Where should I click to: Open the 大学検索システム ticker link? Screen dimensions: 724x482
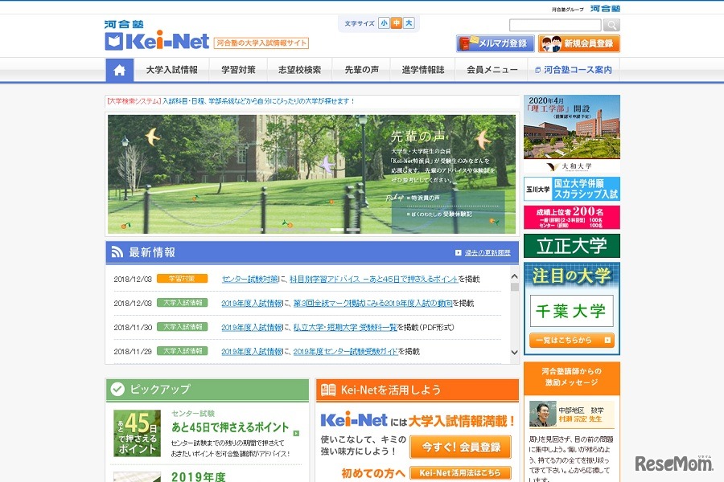click(x=230, y=101)
